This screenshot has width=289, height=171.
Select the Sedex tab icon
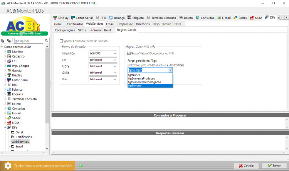click(235, 18)
